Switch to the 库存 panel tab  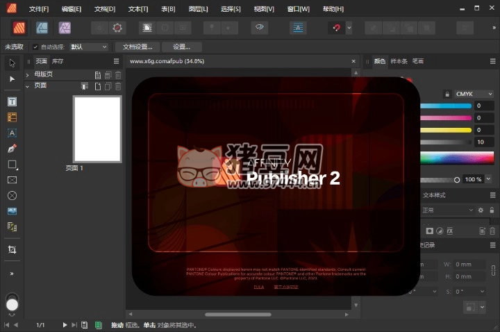58,61
